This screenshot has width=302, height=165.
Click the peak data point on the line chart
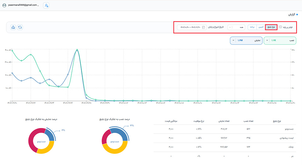coord(77,50)
